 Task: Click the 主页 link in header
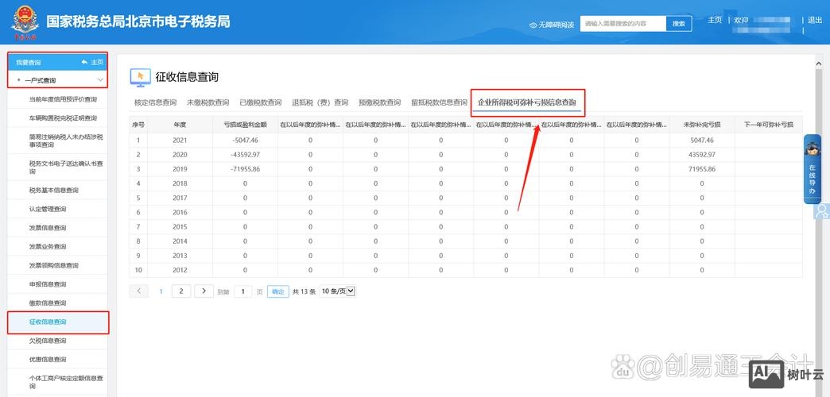click(715, 20)
